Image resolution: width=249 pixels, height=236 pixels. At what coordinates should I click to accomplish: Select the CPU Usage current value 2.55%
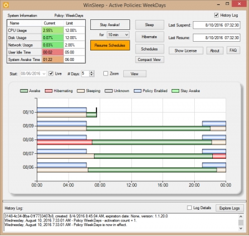[53, 31]
